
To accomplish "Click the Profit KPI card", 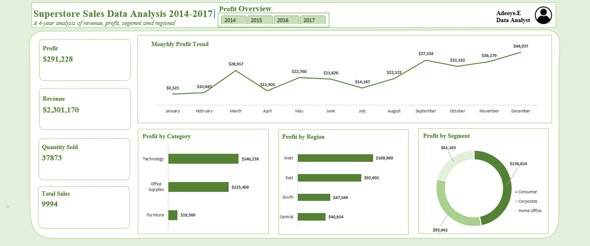I will [85, 60].
